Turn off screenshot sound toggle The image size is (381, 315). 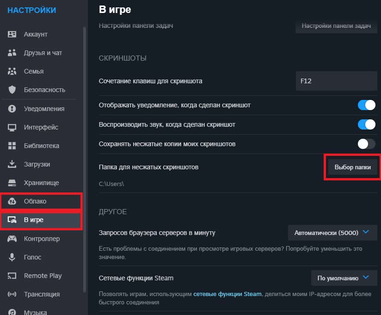tap(366, 124)
